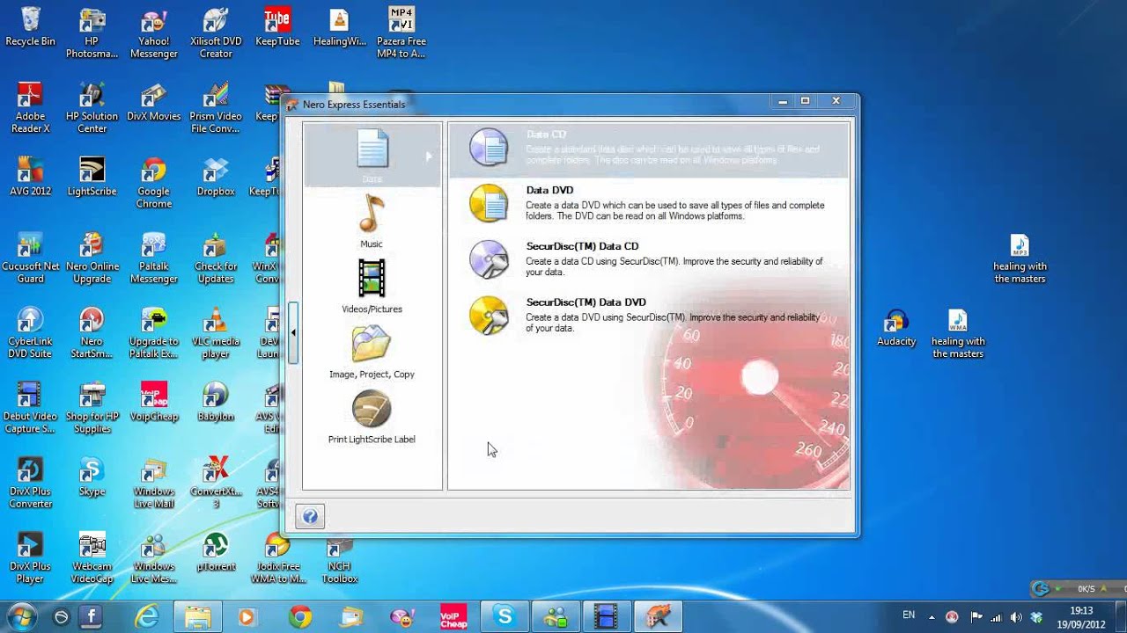
Task: Show hidden system tray icons
Action: click(931, 616)
